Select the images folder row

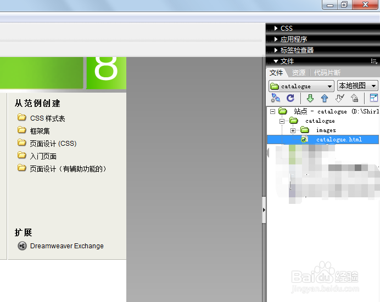point(326,130)
